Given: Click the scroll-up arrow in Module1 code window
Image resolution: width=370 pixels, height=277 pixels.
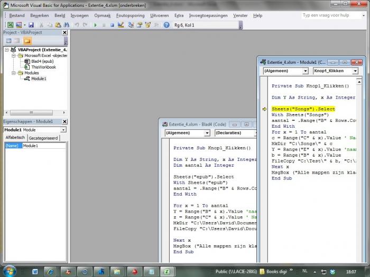Looking at the screenshot, I should tap(359, 82).
